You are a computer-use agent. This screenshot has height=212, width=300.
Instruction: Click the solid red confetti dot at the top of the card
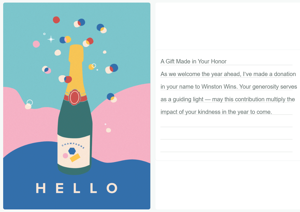tap(56, 20)
